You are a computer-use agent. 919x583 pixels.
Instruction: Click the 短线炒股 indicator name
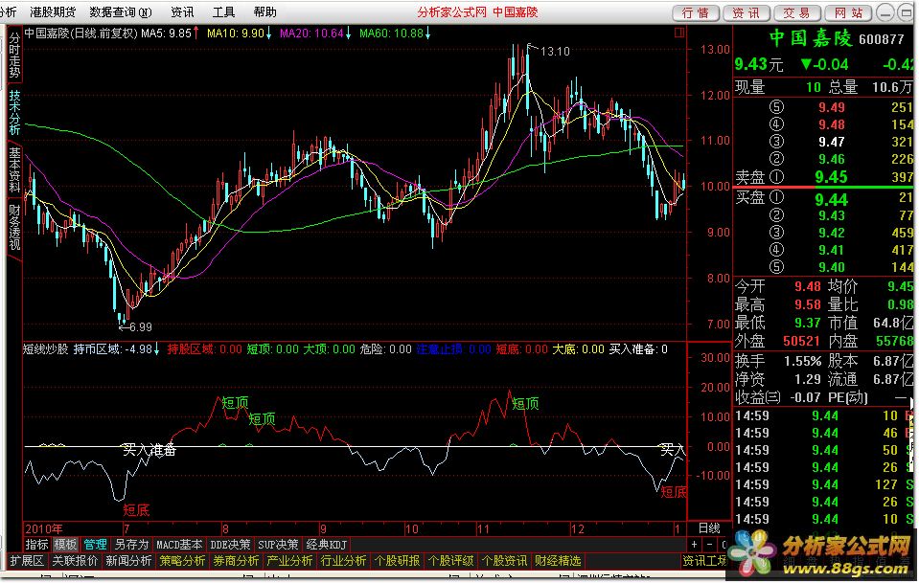click(x=46, y=348)
